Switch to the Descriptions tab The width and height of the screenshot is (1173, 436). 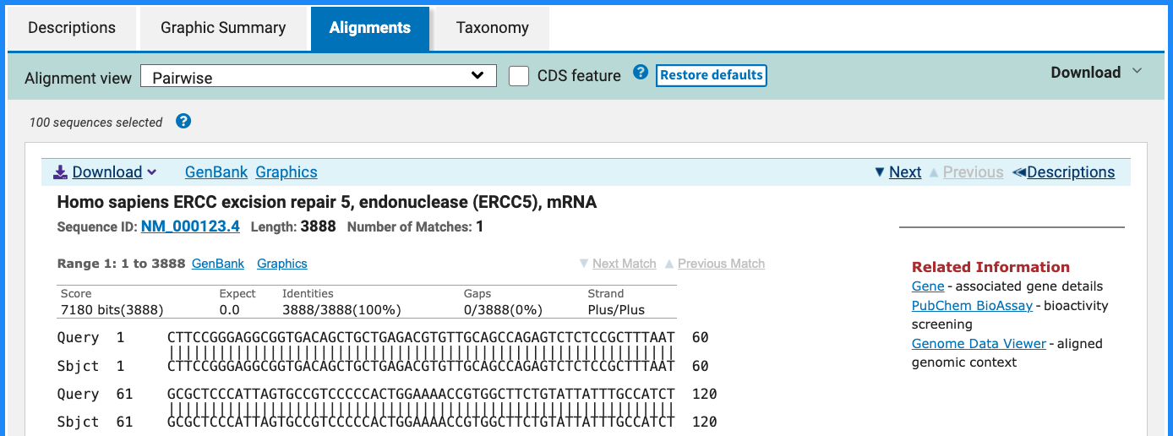tap(72, 28)
